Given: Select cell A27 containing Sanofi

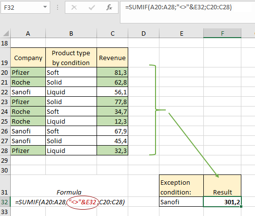Looking at the screenshot, I should [x=28, y=141].
